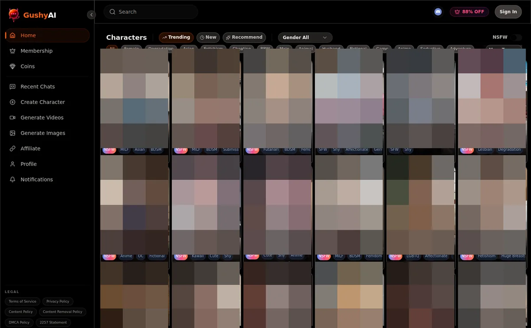
Task: Open Generate Images in sidebar
Action: tap(47, 133)
